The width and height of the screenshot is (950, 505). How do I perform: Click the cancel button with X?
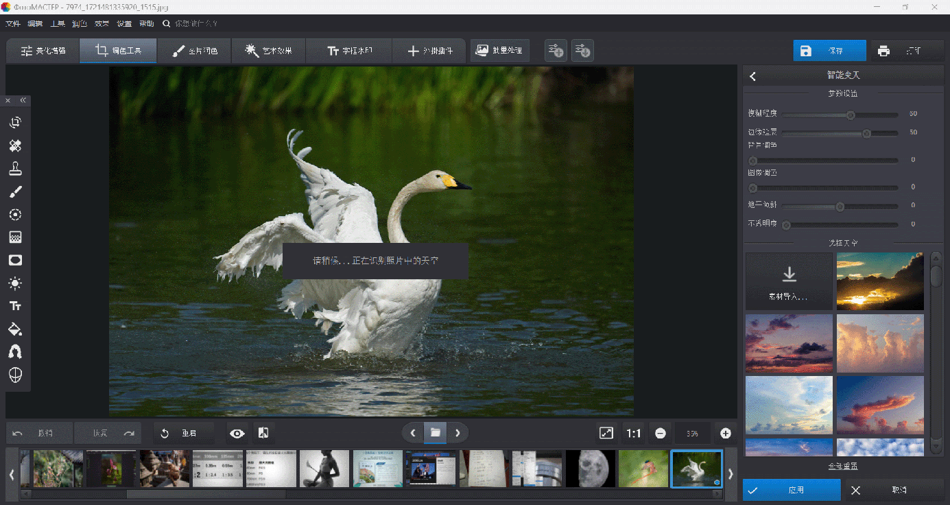click(x=893, y=490)
